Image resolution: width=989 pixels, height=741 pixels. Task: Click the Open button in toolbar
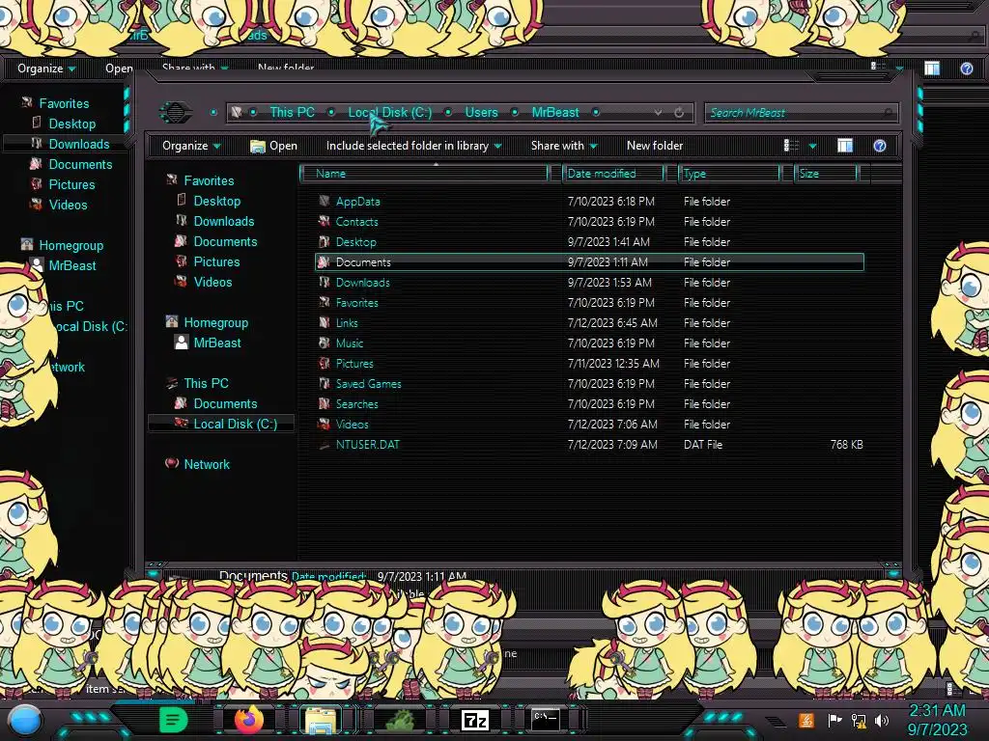tap(273, 146)
